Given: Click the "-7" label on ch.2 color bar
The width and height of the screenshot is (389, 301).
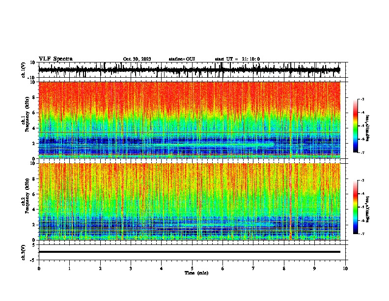Looking at the screenshot, I should 362,234.
